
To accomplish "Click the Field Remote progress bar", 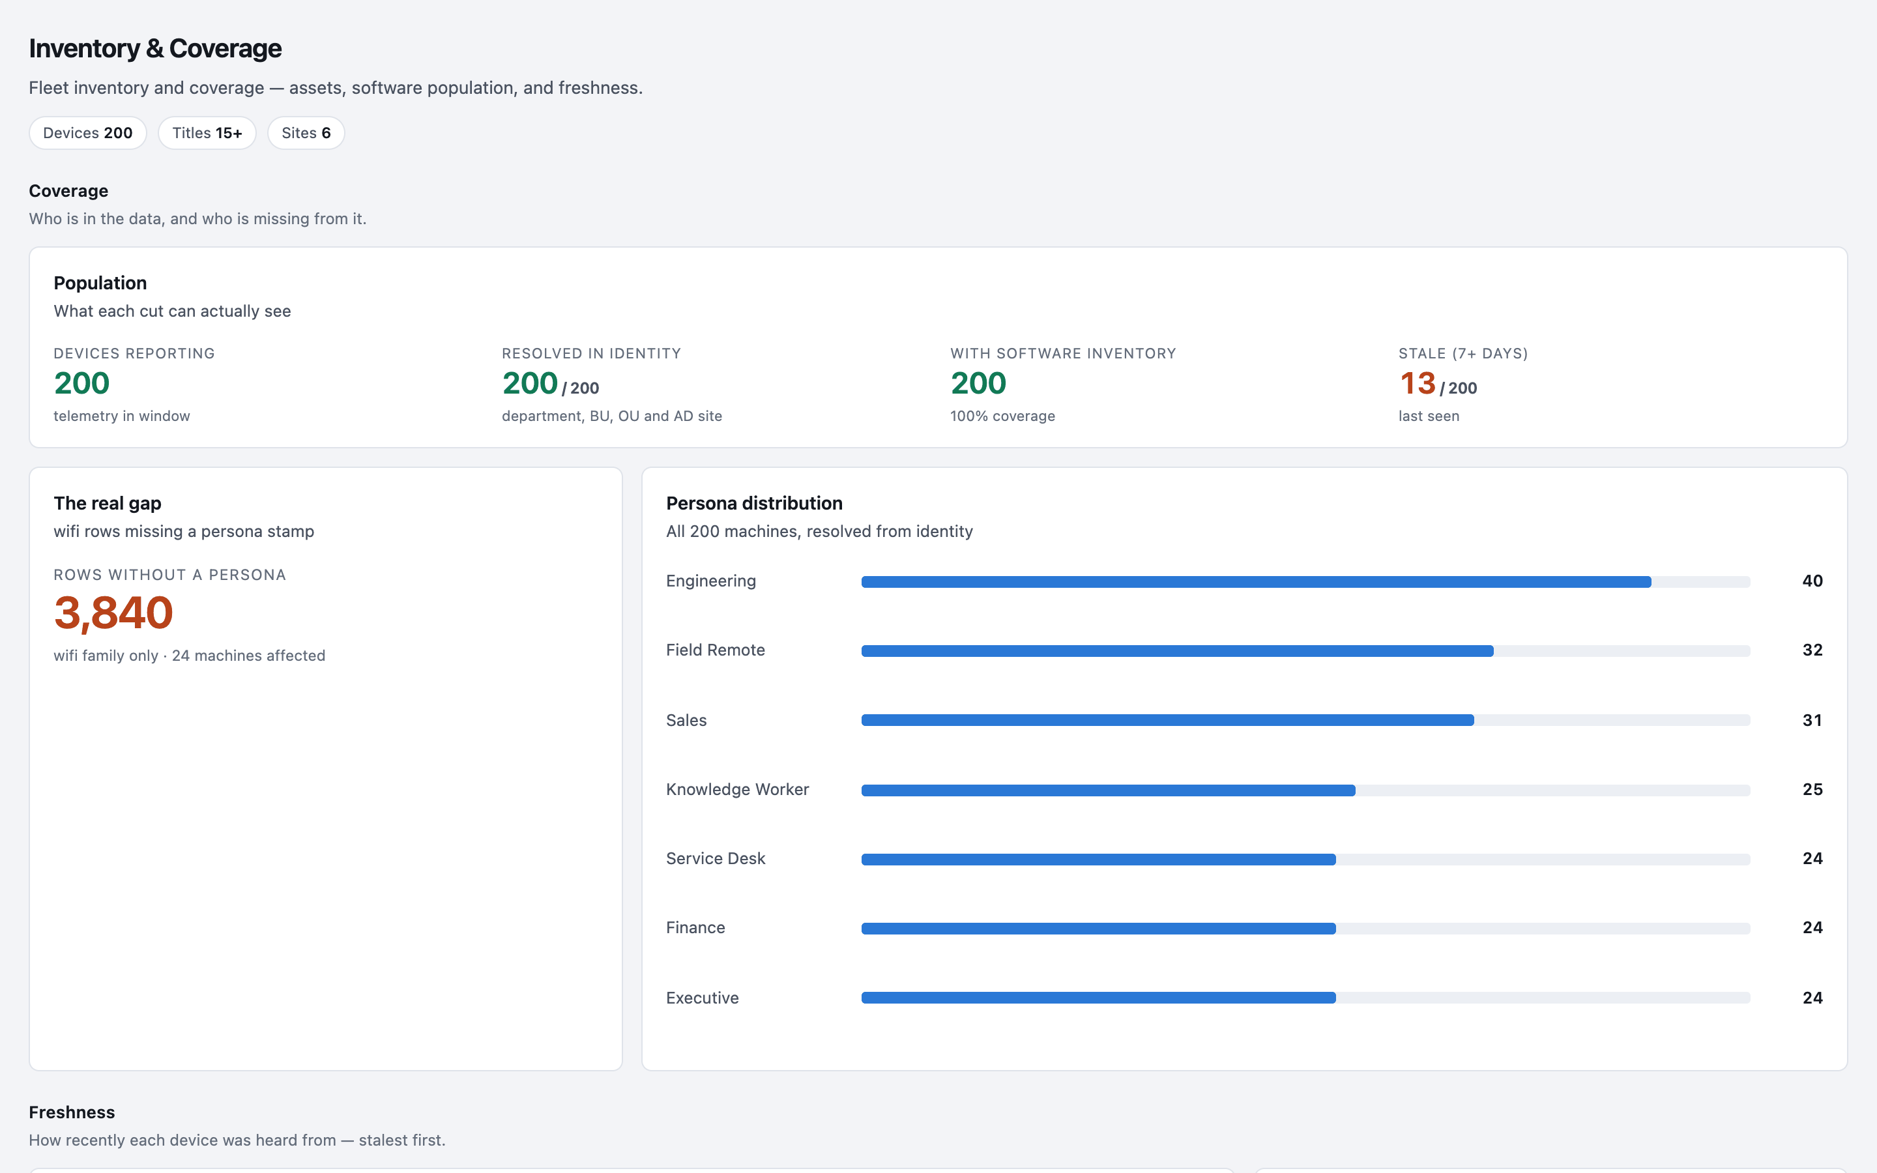I will tap(1305, 651).
